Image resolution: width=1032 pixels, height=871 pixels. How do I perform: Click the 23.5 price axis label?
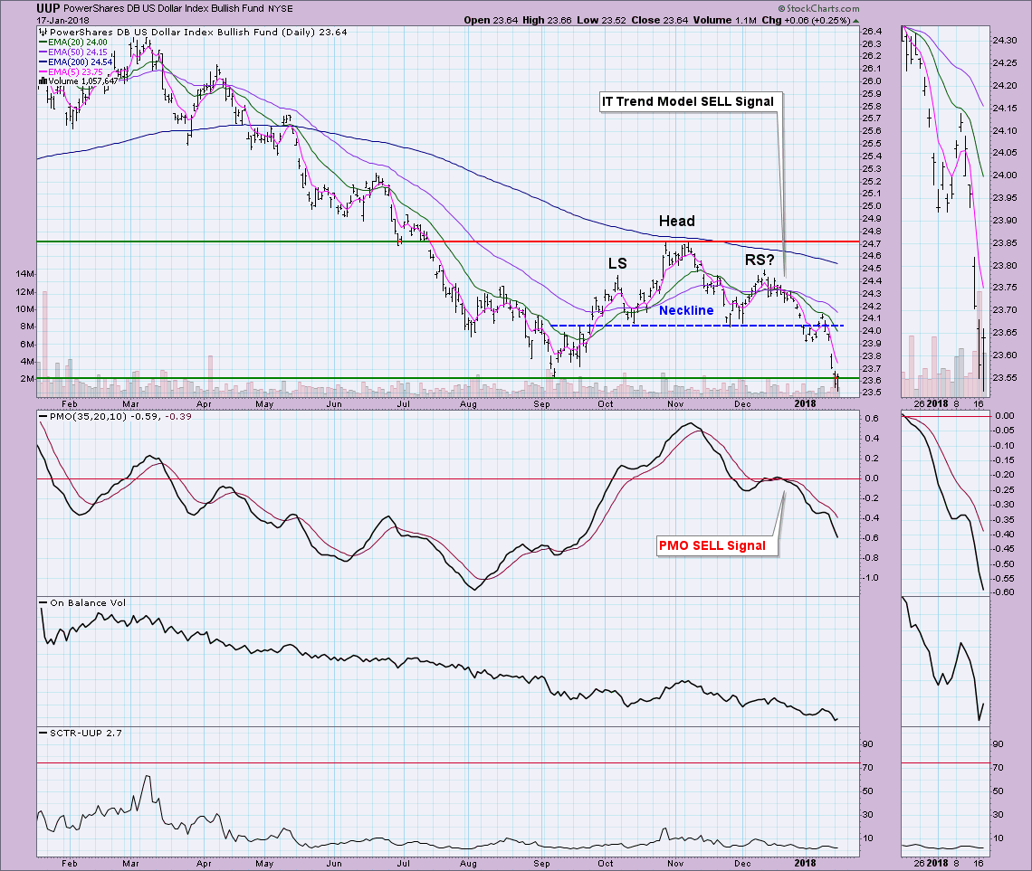pyautogui.click(x=872, y=393)
